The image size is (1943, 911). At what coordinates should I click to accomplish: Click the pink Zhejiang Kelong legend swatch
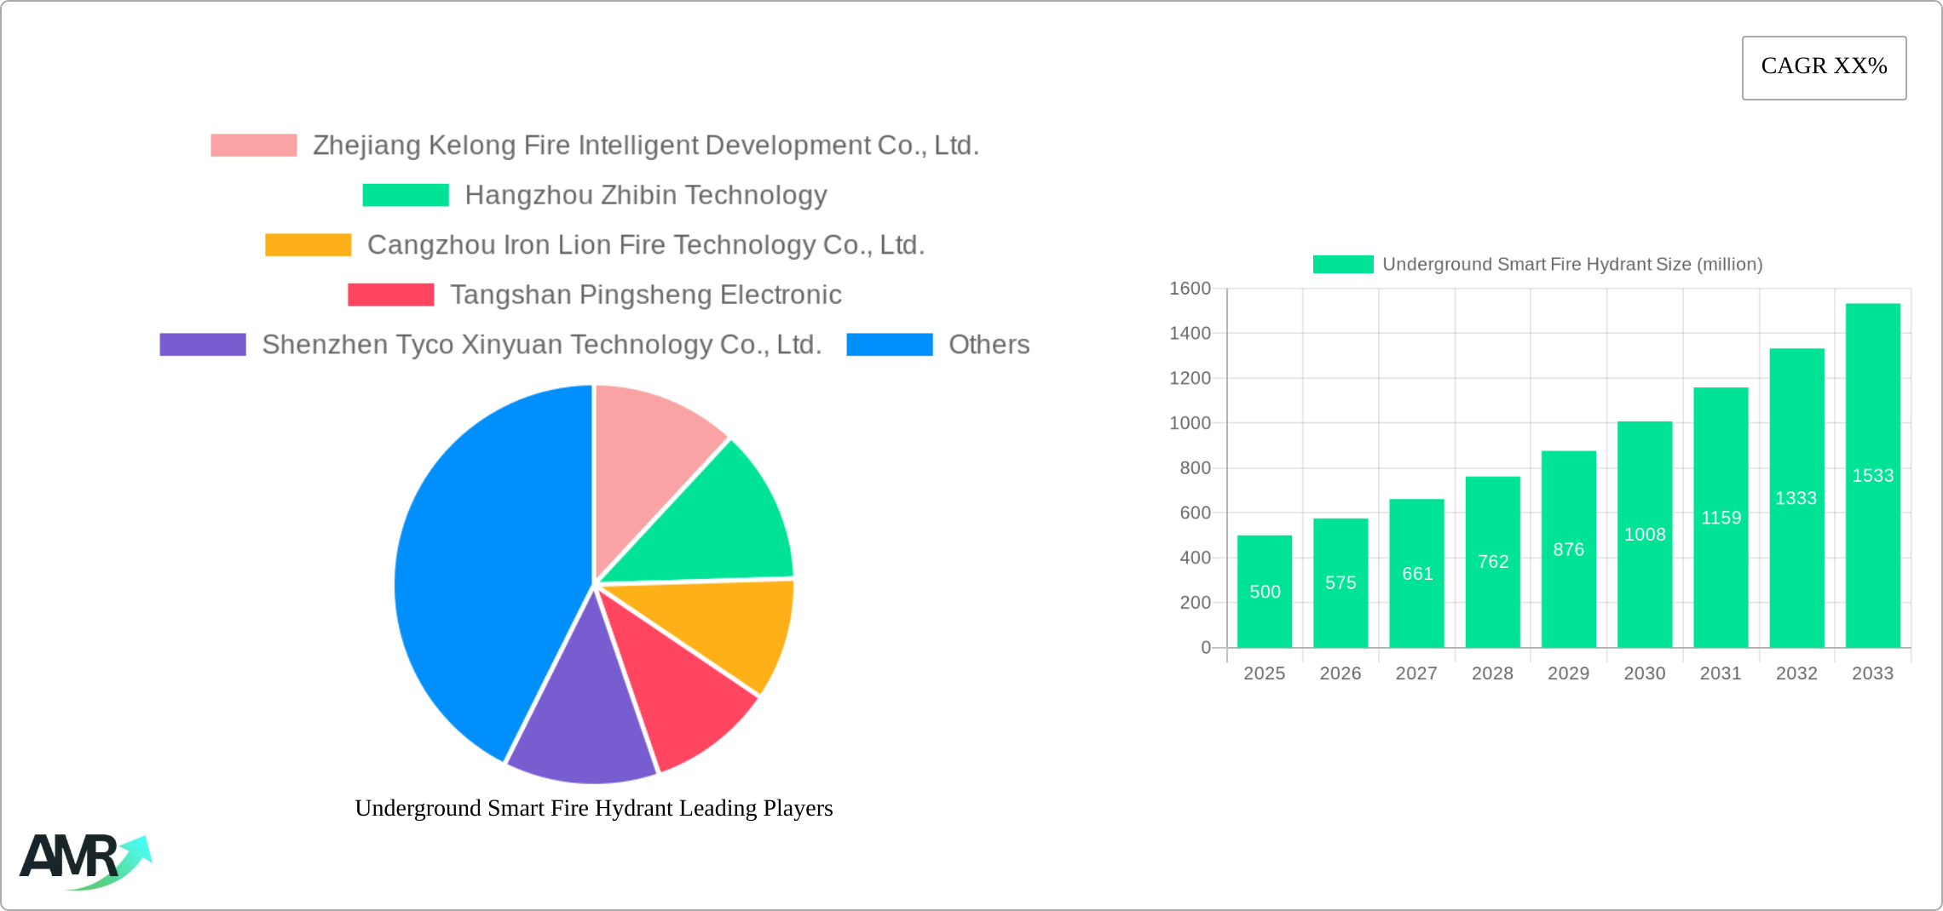tap(254, 146)
